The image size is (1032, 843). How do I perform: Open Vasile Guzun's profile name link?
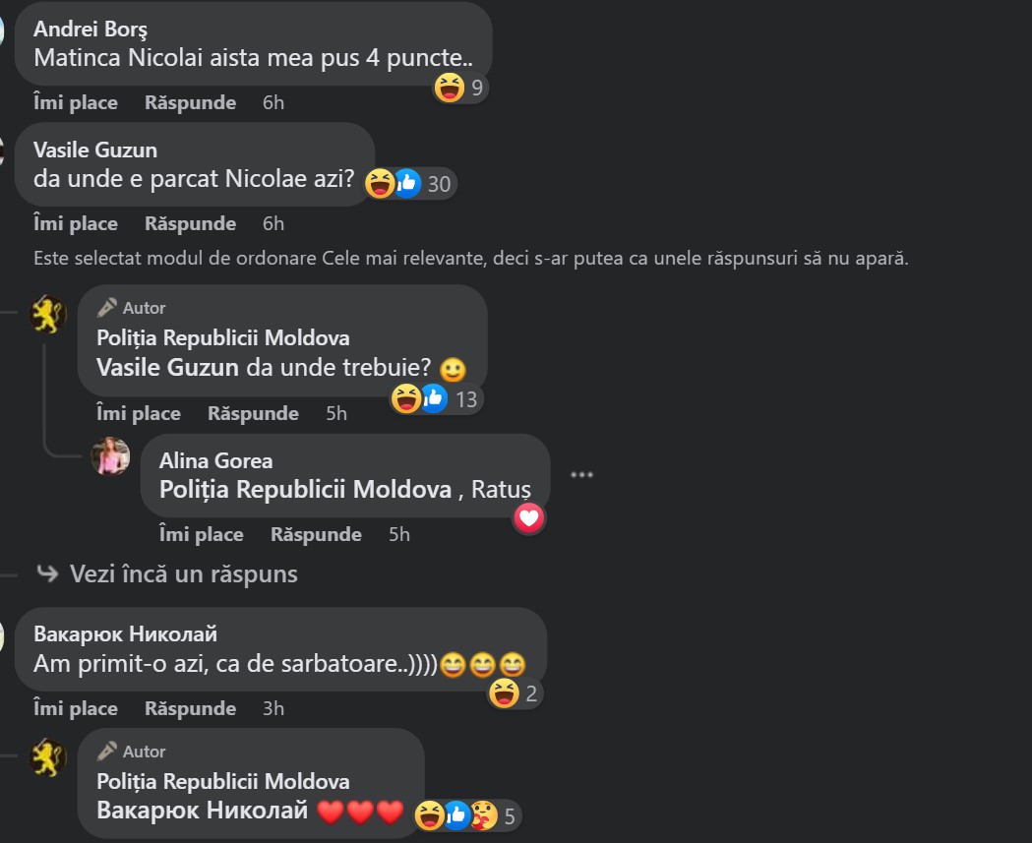tap(95, 151)
